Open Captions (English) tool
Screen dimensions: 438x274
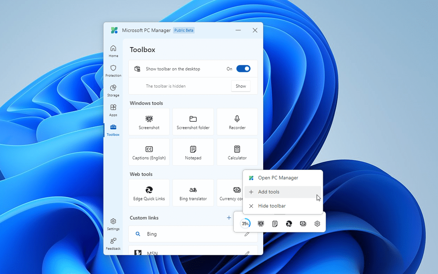pyautogui.click(x=149, y=152)
